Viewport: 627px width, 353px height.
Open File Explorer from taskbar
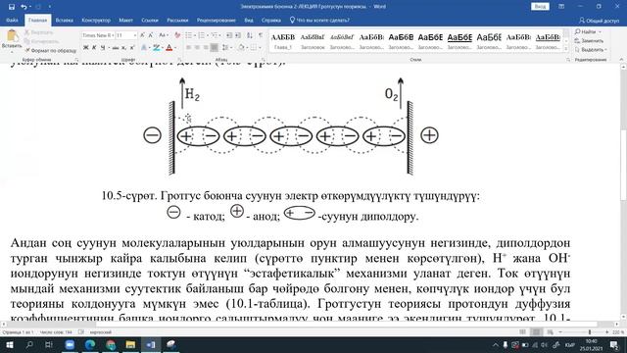(x=130, y=344)
